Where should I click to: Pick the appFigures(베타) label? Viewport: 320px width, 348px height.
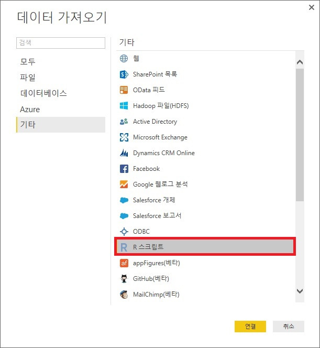tap(157, 263)
